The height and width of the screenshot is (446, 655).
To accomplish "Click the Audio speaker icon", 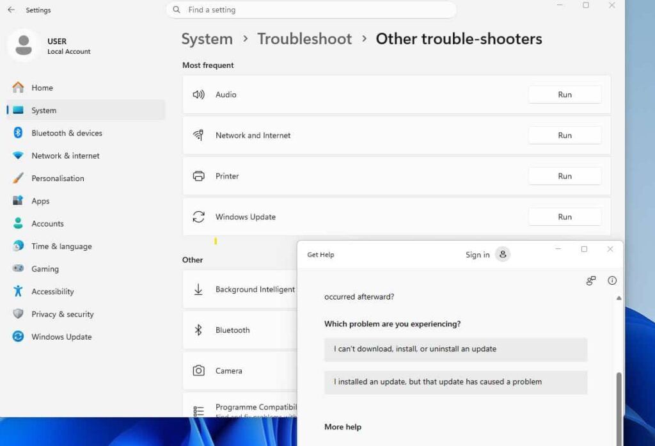I will 198,95.
